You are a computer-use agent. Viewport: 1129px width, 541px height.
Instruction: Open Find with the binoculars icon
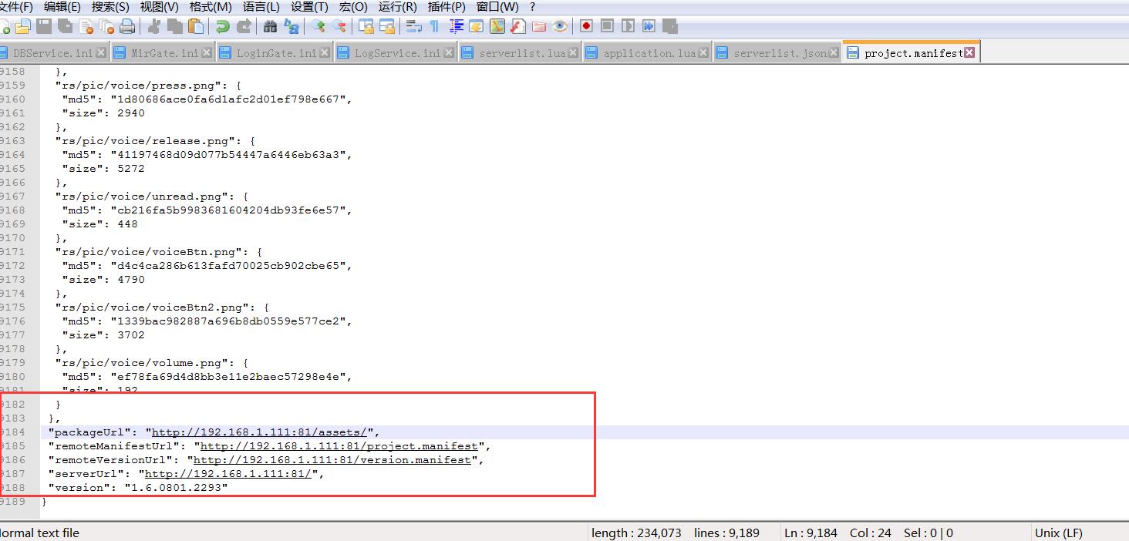pos(270,27)
